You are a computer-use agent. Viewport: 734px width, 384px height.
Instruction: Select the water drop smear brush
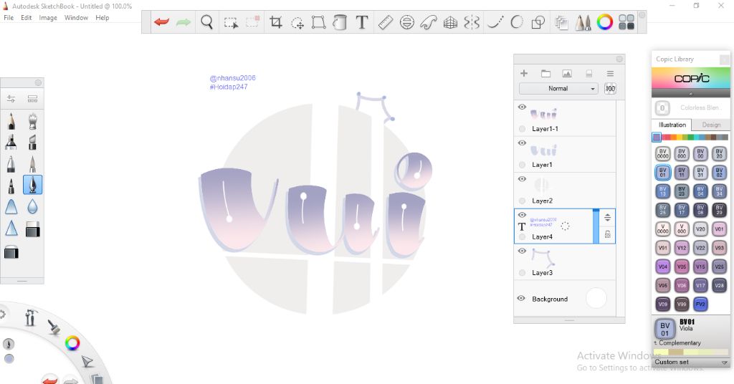[x=32, y=206]
